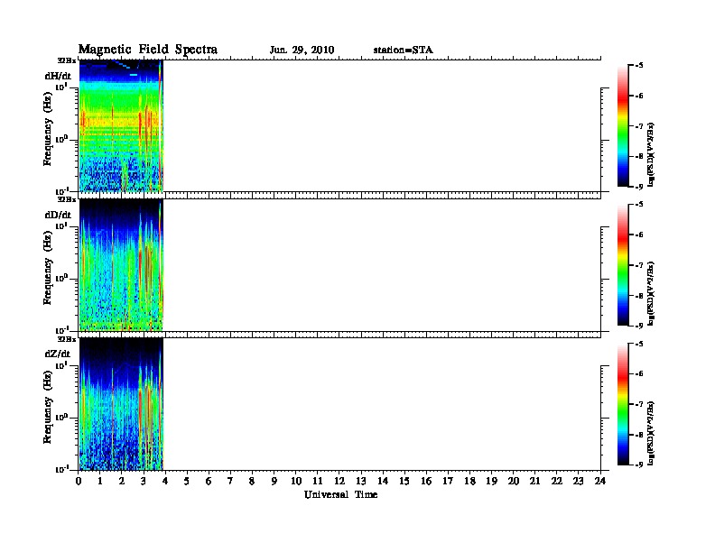Click hour tick label "12" on time axis

[339, 482]
